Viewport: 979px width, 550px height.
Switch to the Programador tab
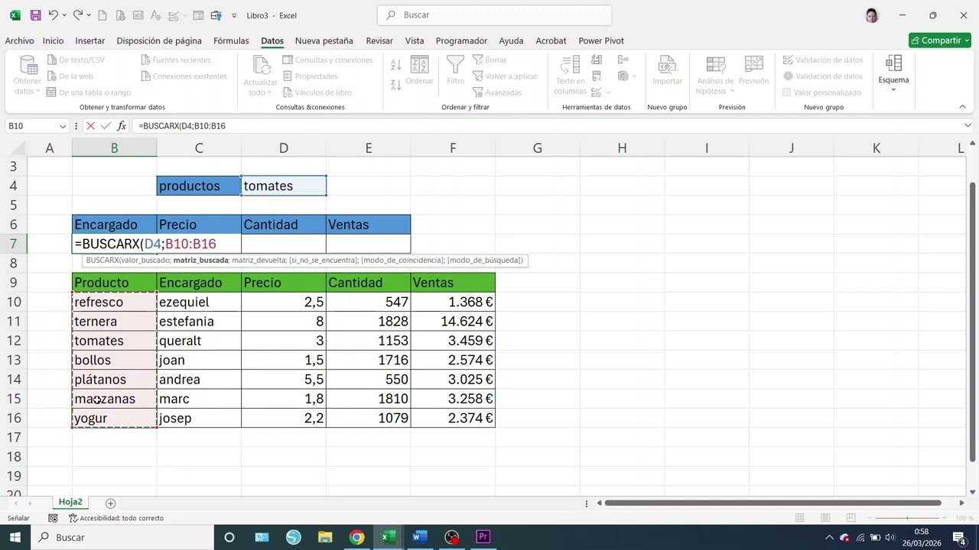(x=461, y=40)
